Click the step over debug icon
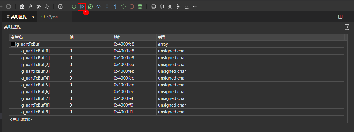 99,6
